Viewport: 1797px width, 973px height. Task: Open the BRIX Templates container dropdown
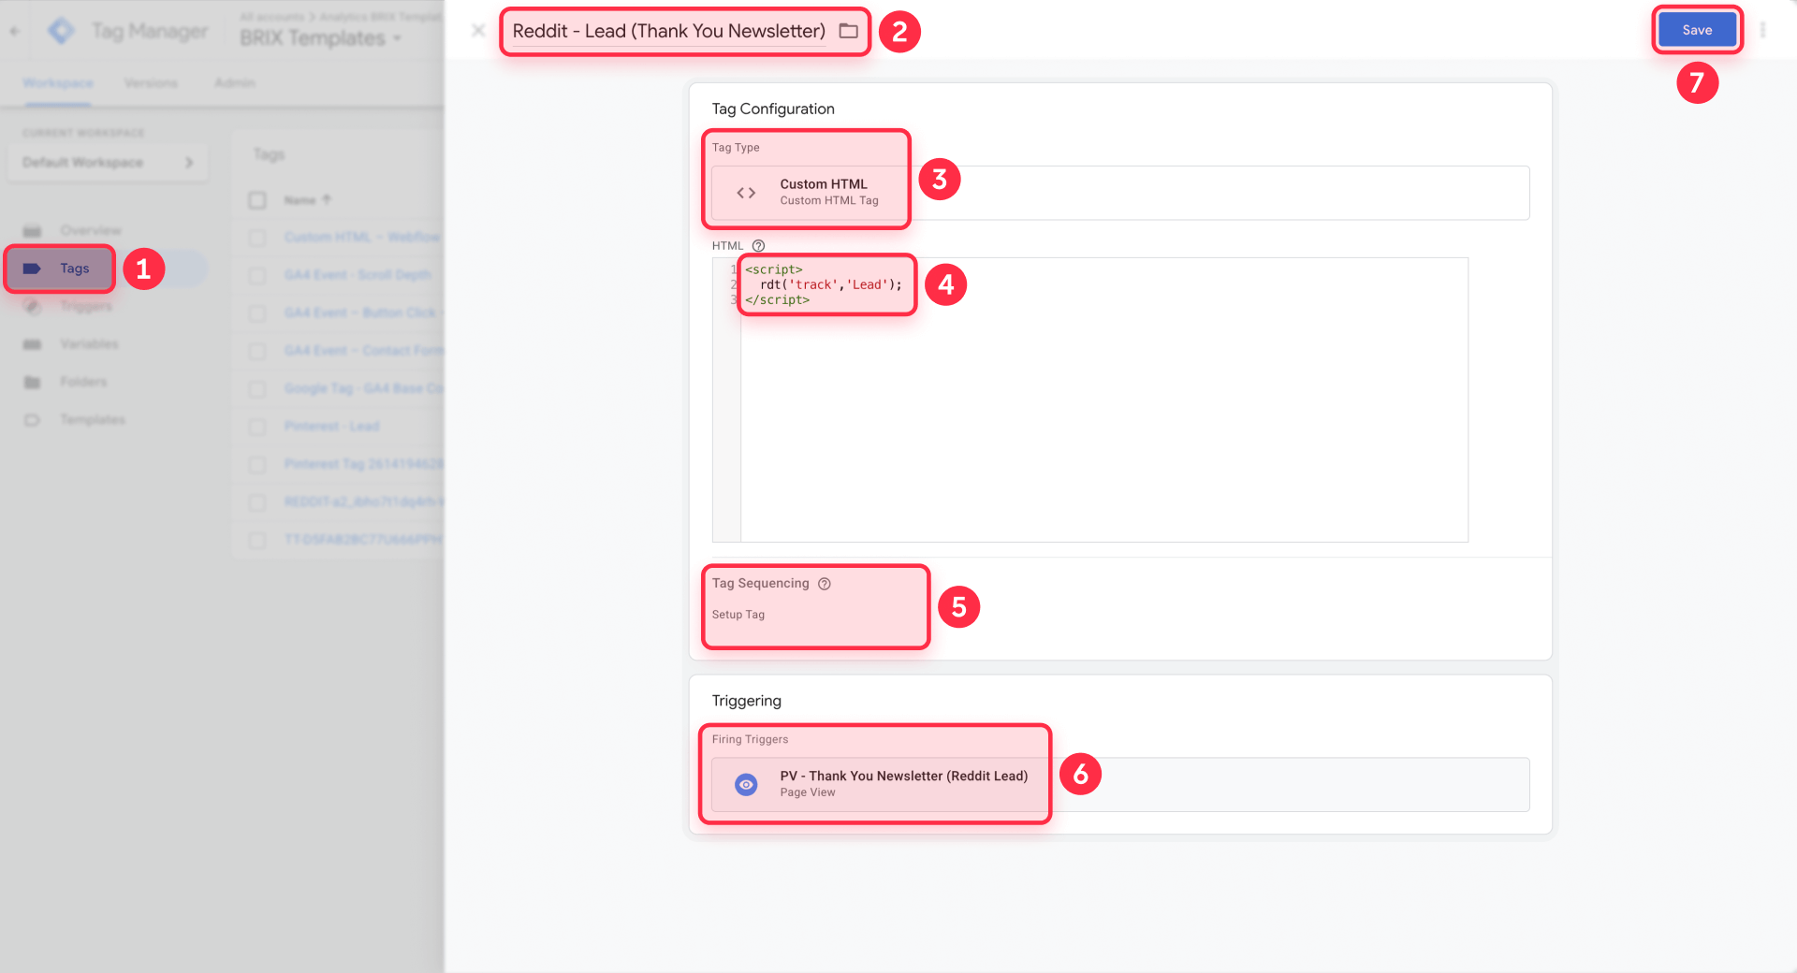tap(321, 38)
